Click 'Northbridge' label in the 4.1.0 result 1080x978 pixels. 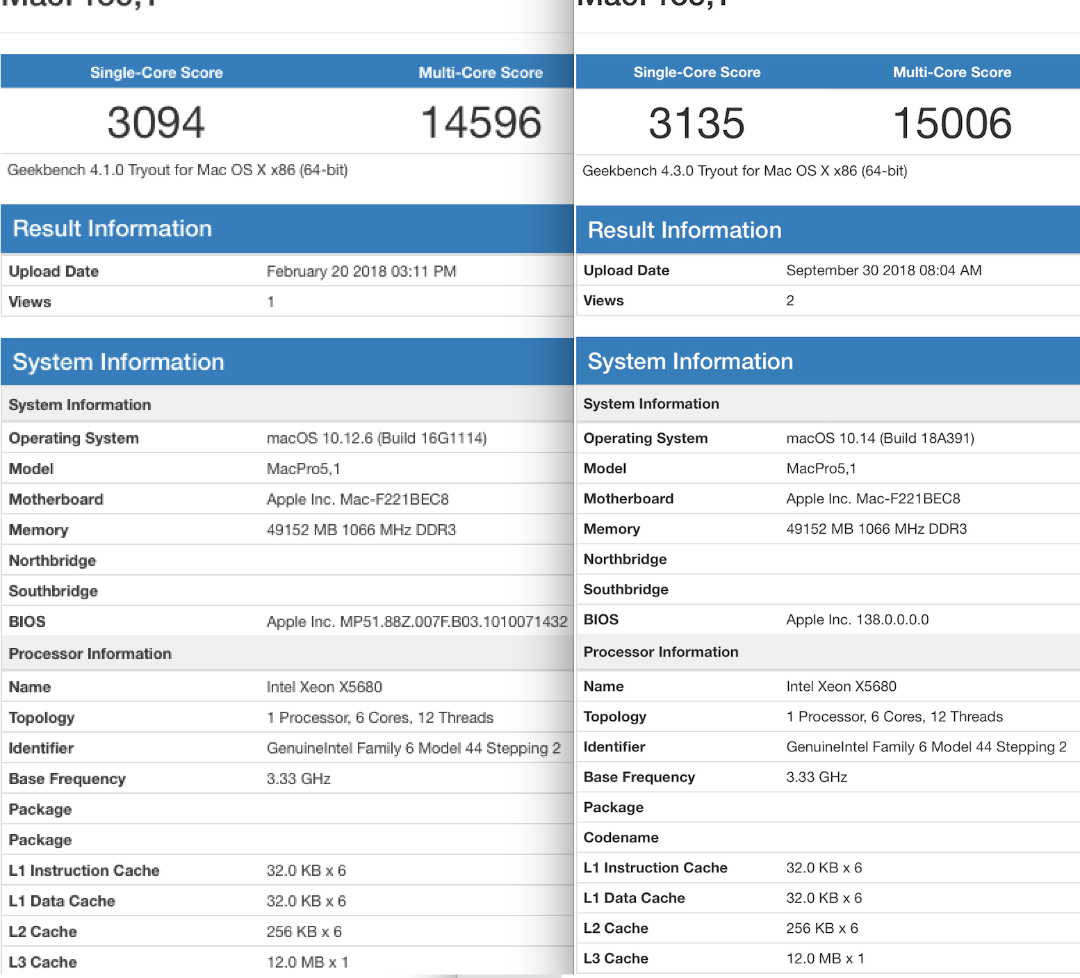coord(52,561)
